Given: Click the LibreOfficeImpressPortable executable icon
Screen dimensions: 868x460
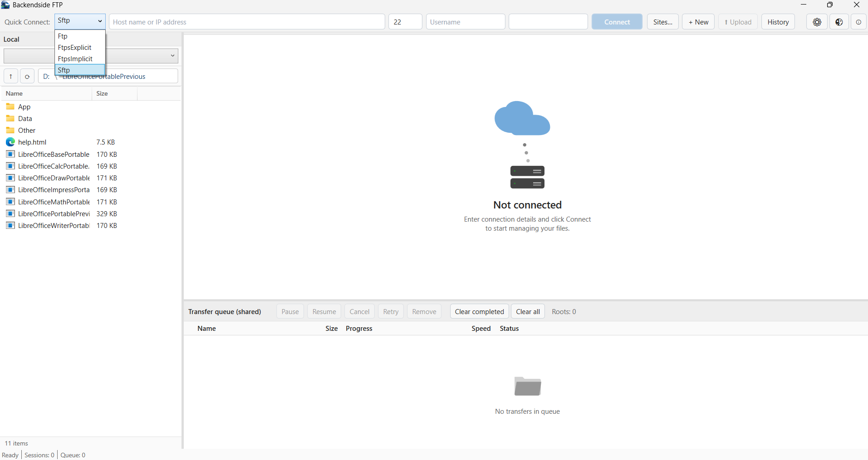Looking at the screenshot, I should click(10, 189).
